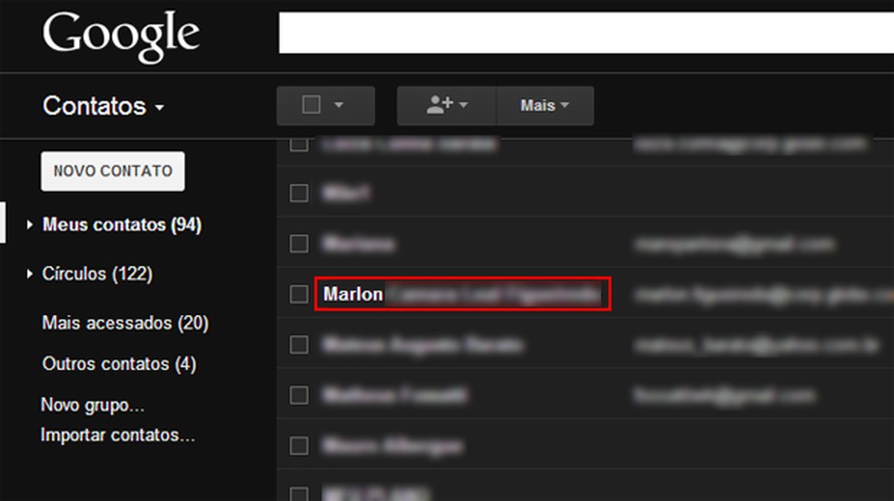Open the select-all dropdown arrow
894x501 pixels.
339,105
